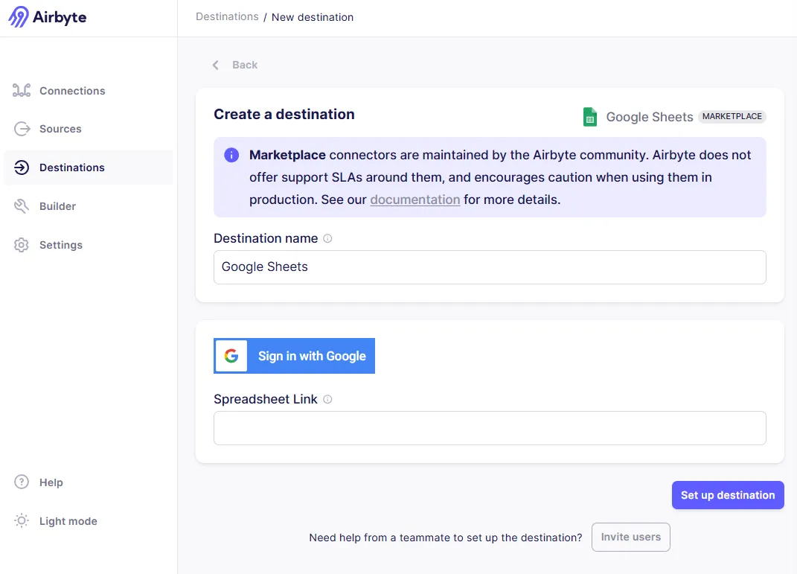Click Create a destination heading
The height and width of the screenshot is (574, 797).
click(x=284, y=115)
